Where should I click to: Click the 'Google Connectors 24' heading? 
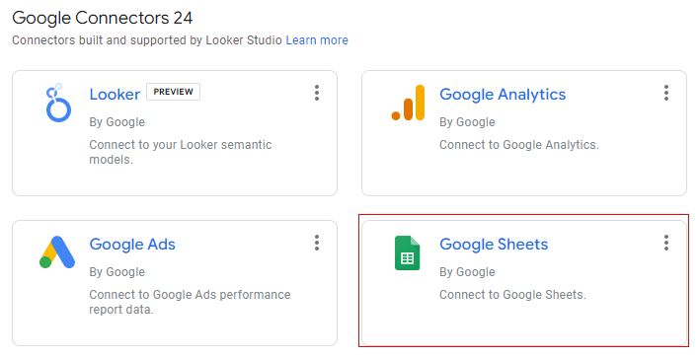pos(102,18)
